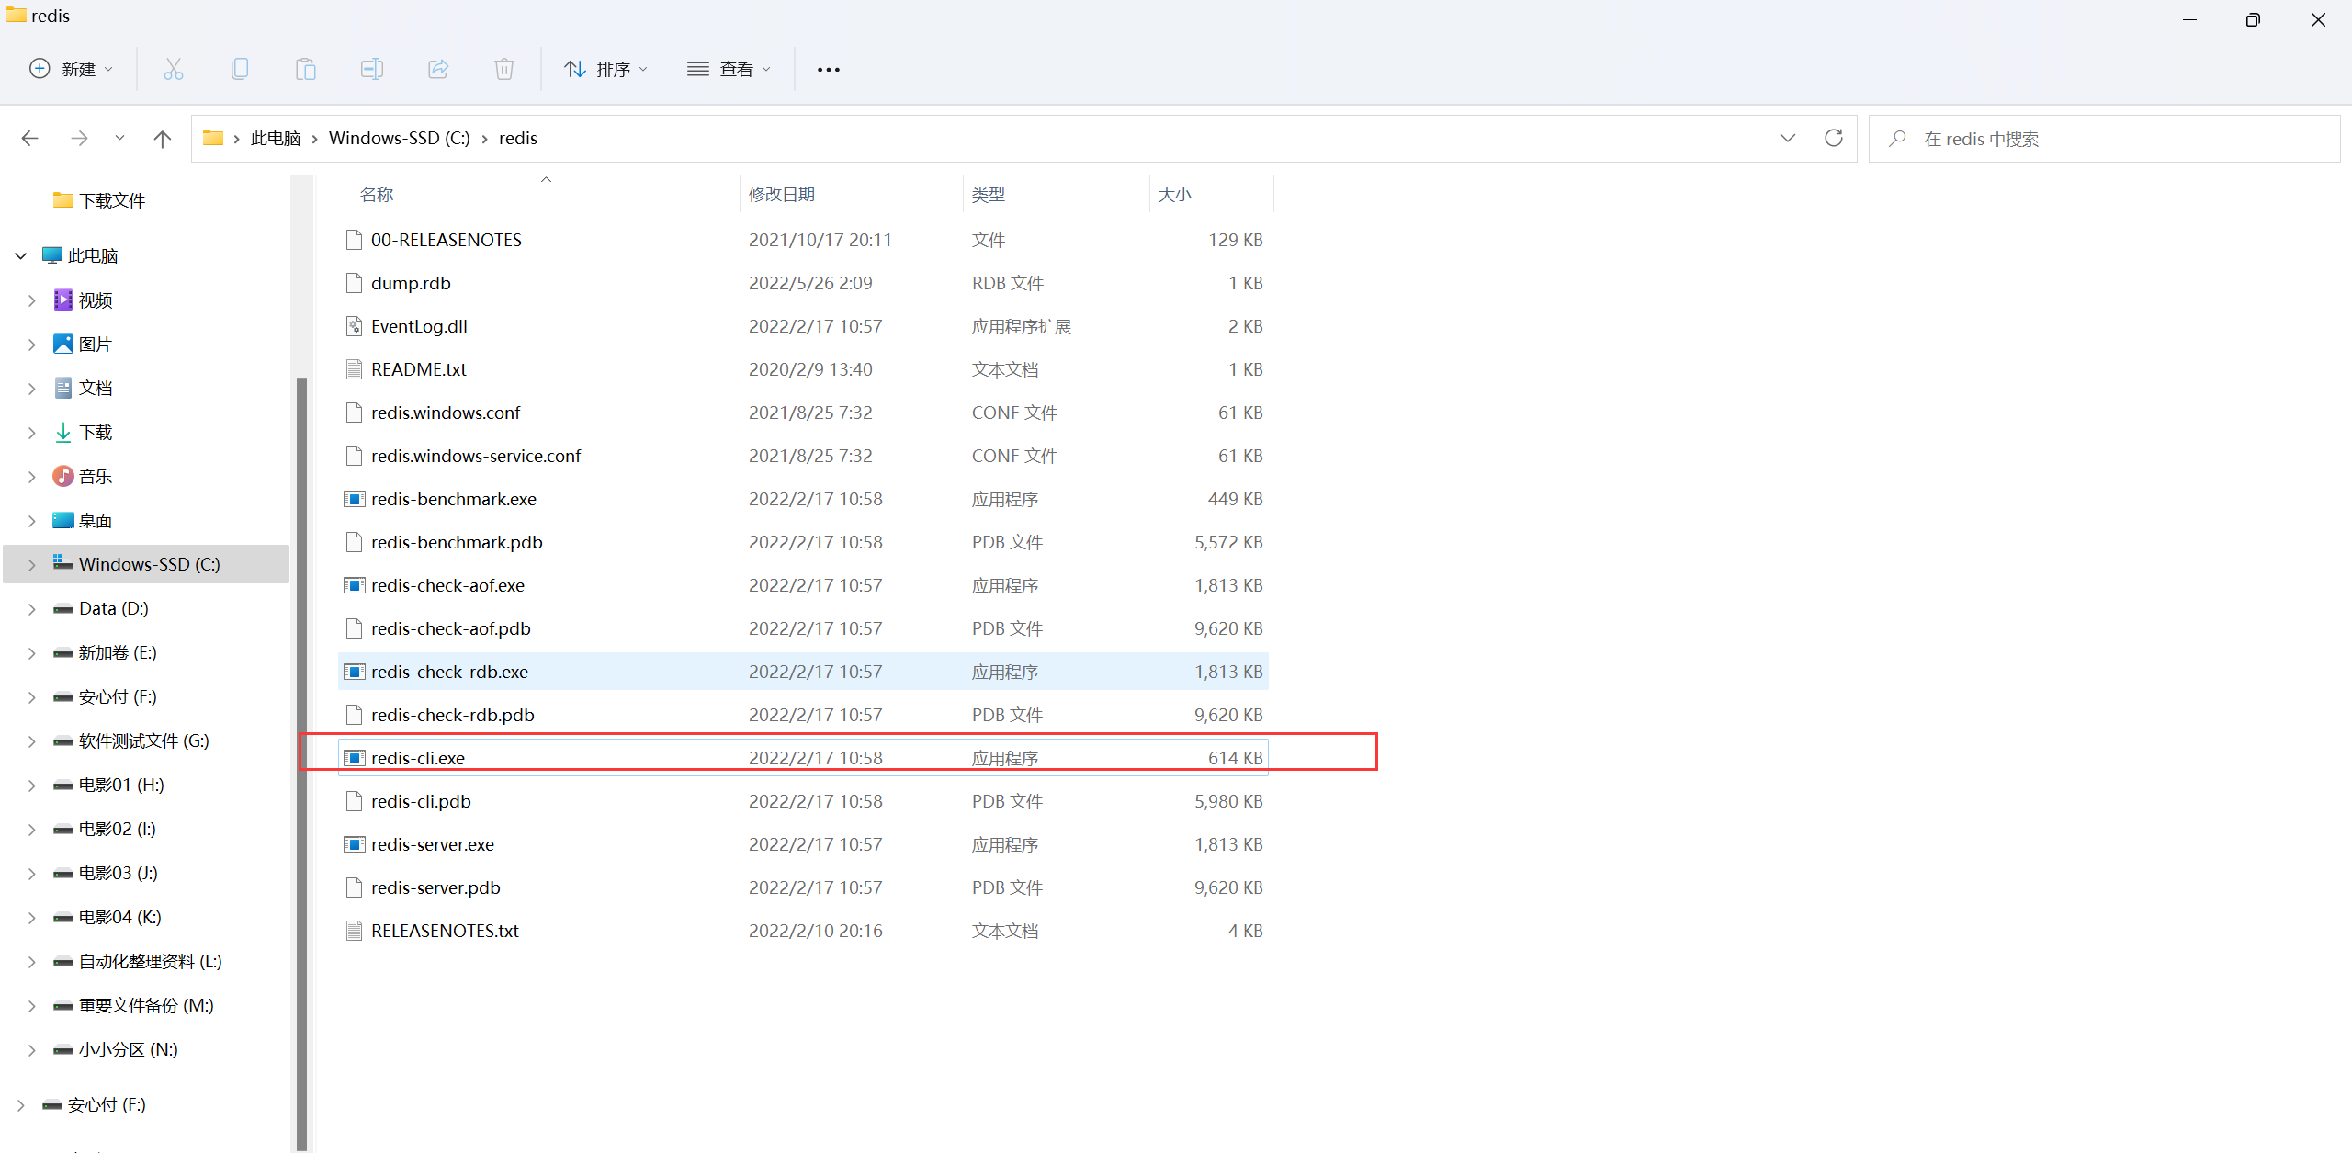The height and width of the screenshot is (1153, 2352).
Task: Refresh the redis folder view
Action: [1834, 138]
